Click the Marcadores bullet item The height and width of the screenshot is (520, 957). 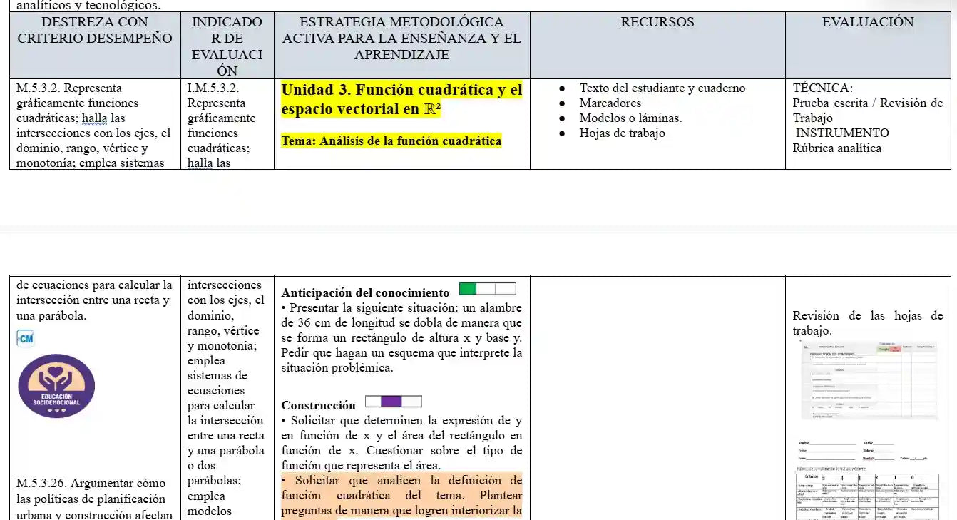click(610, 103)
